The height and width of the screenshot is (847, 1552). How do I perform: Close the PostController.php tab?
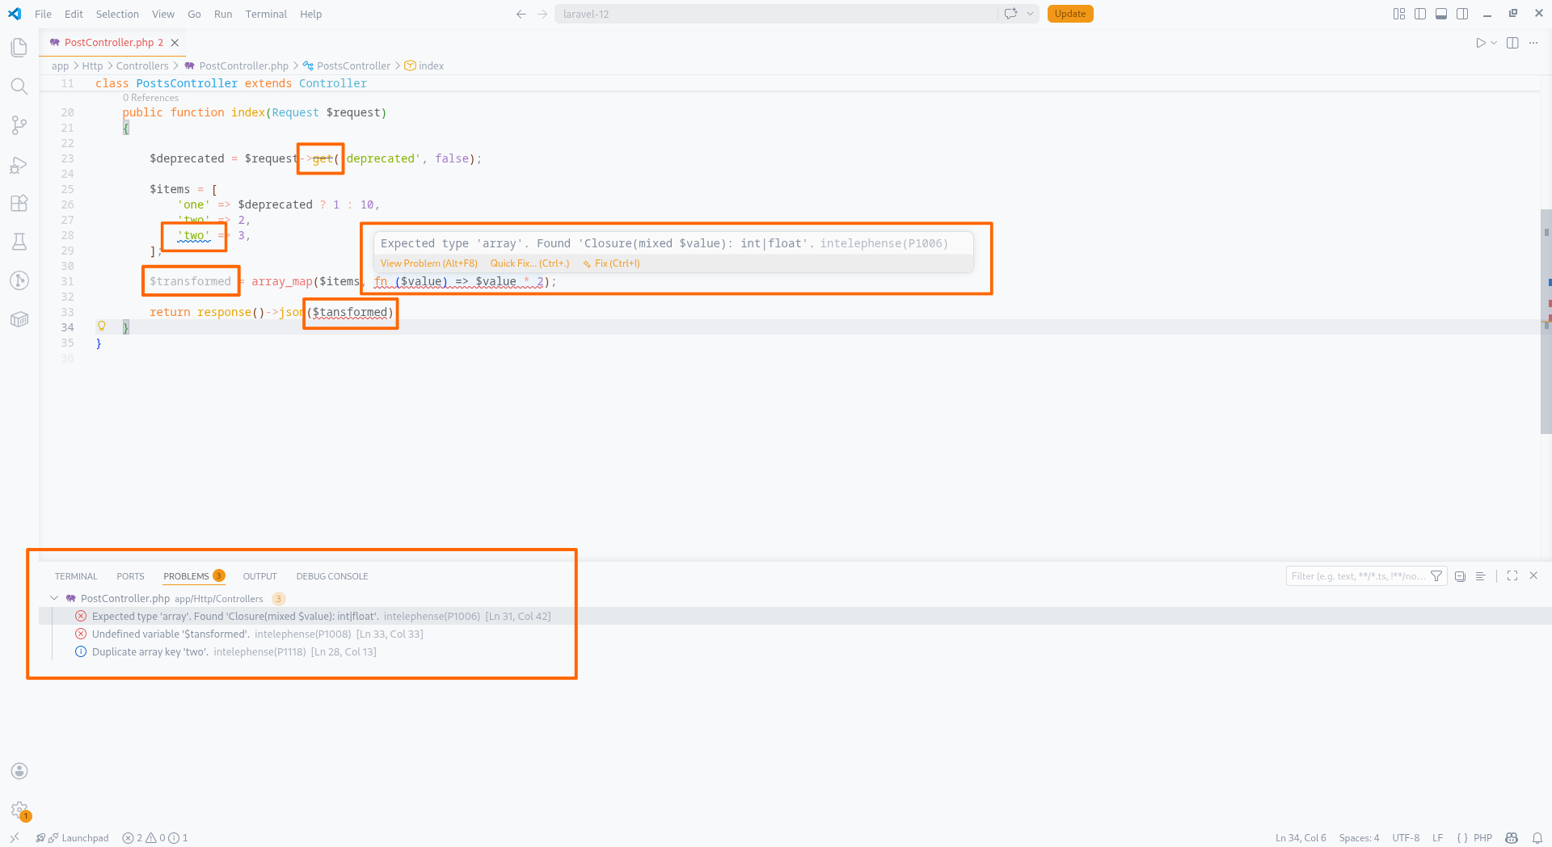pos(175,43)
